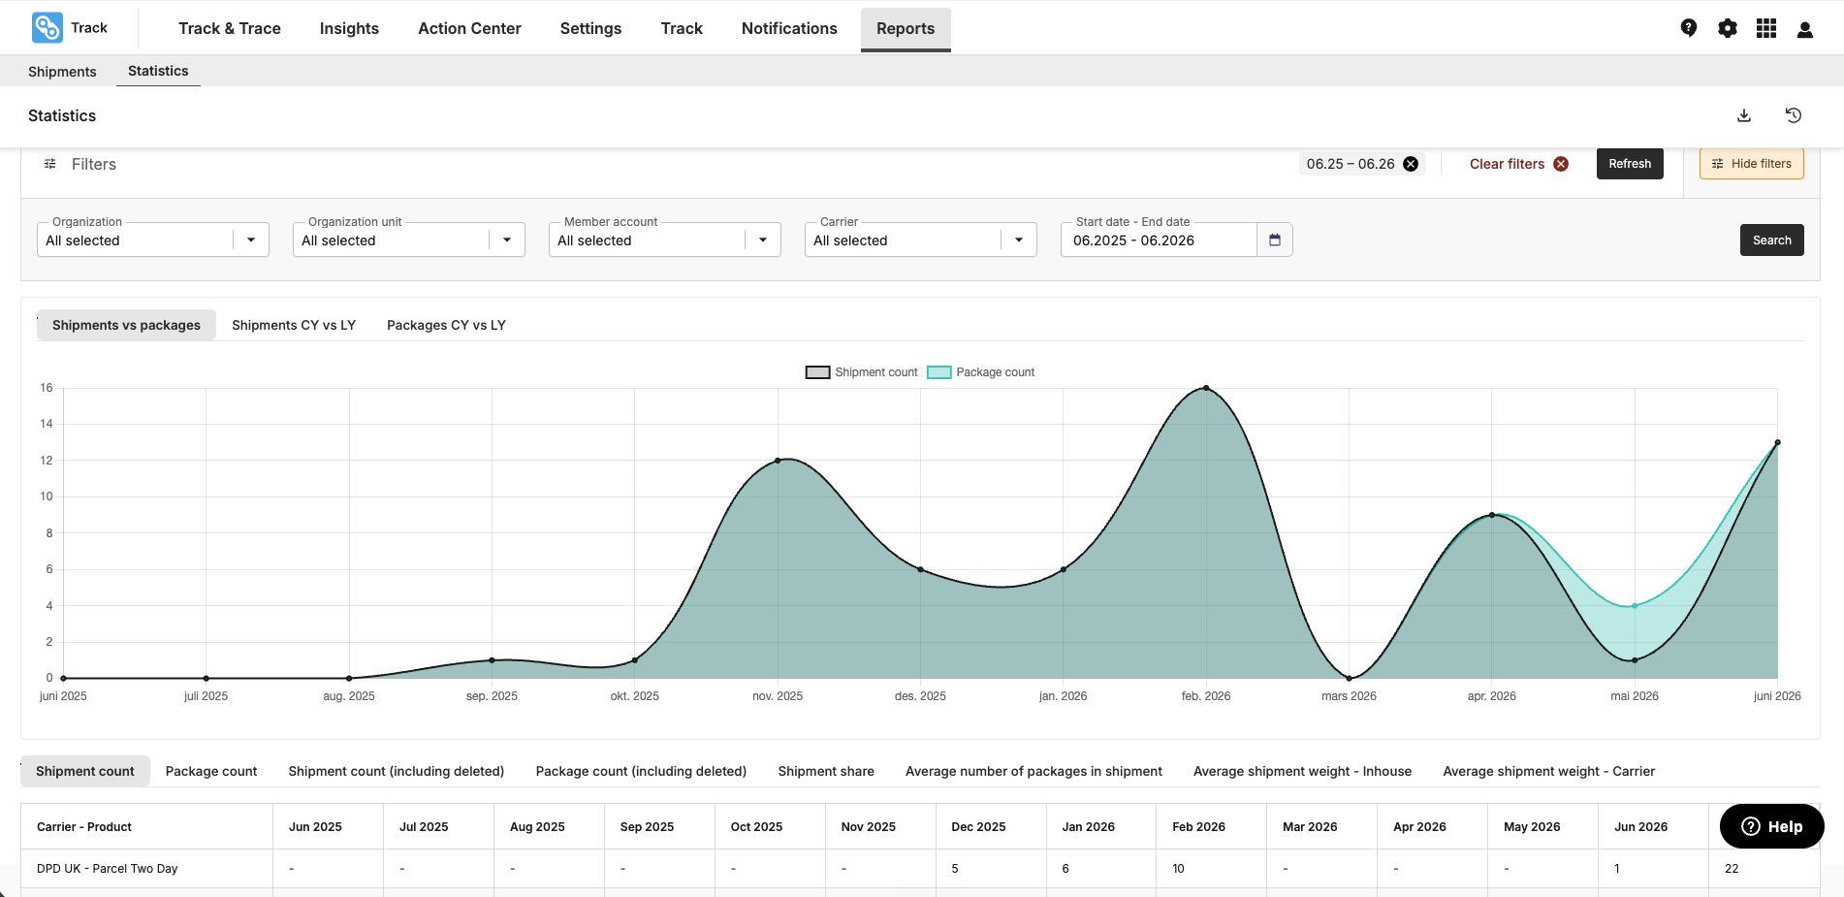This screenshot has height=897, width=1844.
Task: Open the date range calendar icon
Action: point(1275,240)
